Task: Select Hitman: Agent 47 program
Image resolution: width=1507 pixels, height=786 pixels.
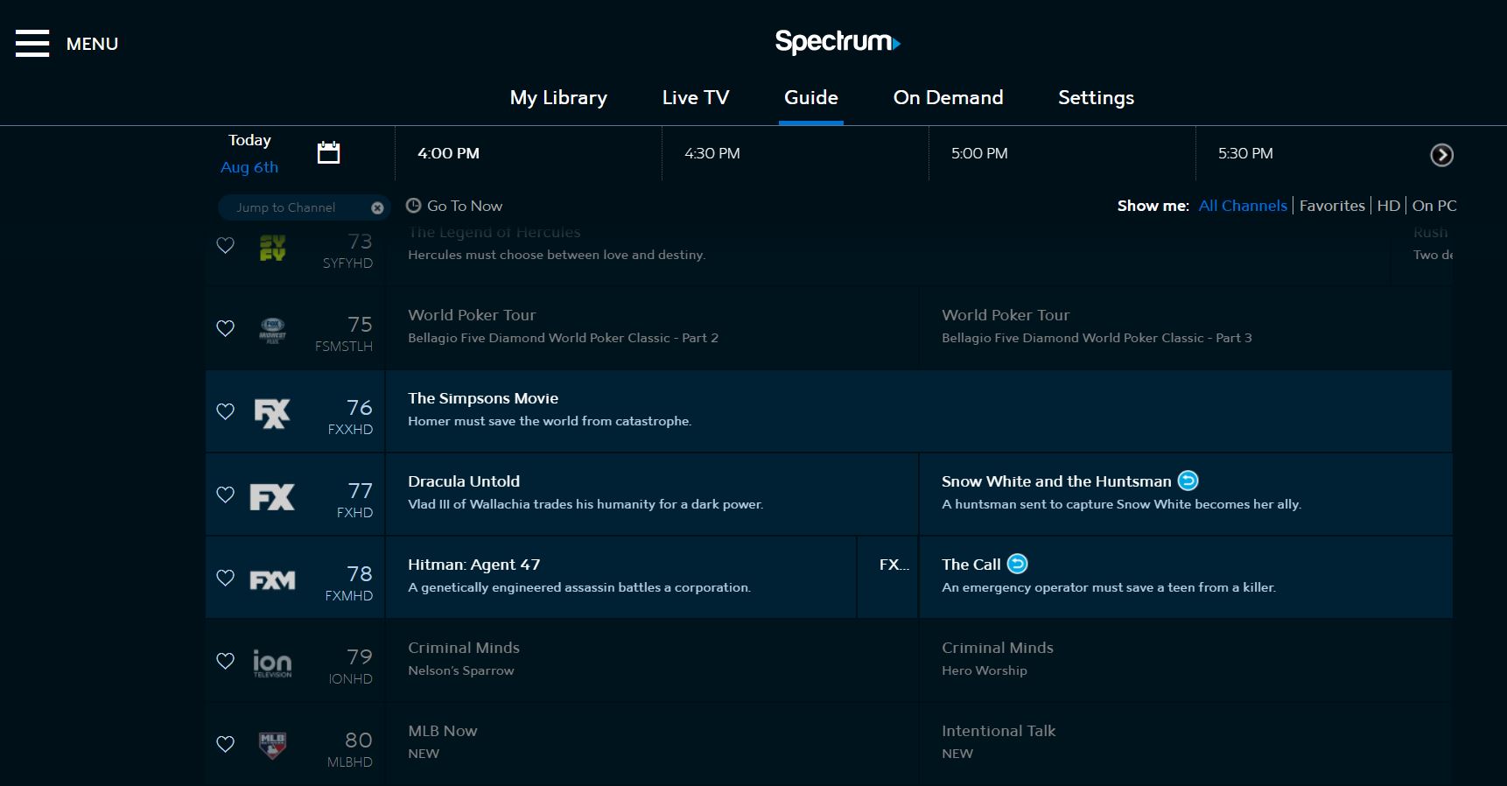Action: click(x=620, y=578)
